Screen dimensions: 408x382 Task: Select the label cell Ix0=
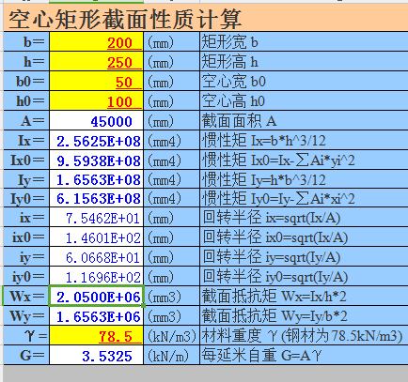(26, 160)
